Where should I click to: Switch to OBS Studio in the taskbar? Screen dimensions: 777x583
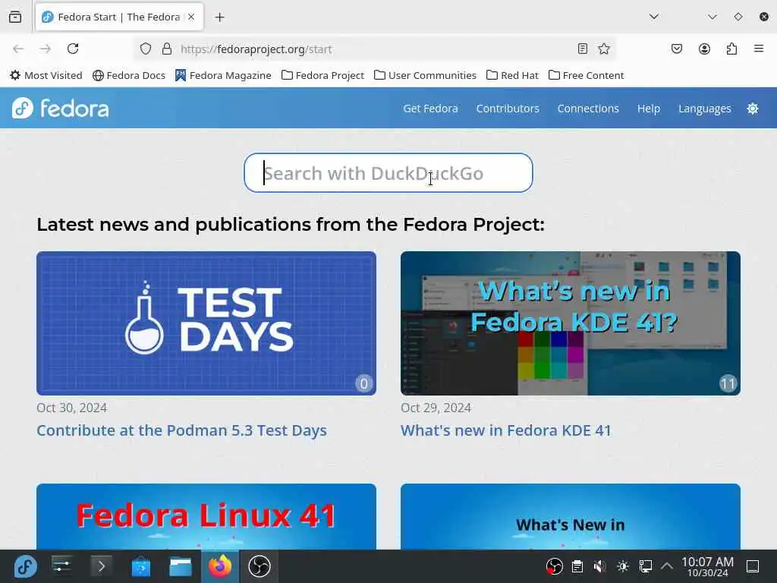[x=260, y=566]
